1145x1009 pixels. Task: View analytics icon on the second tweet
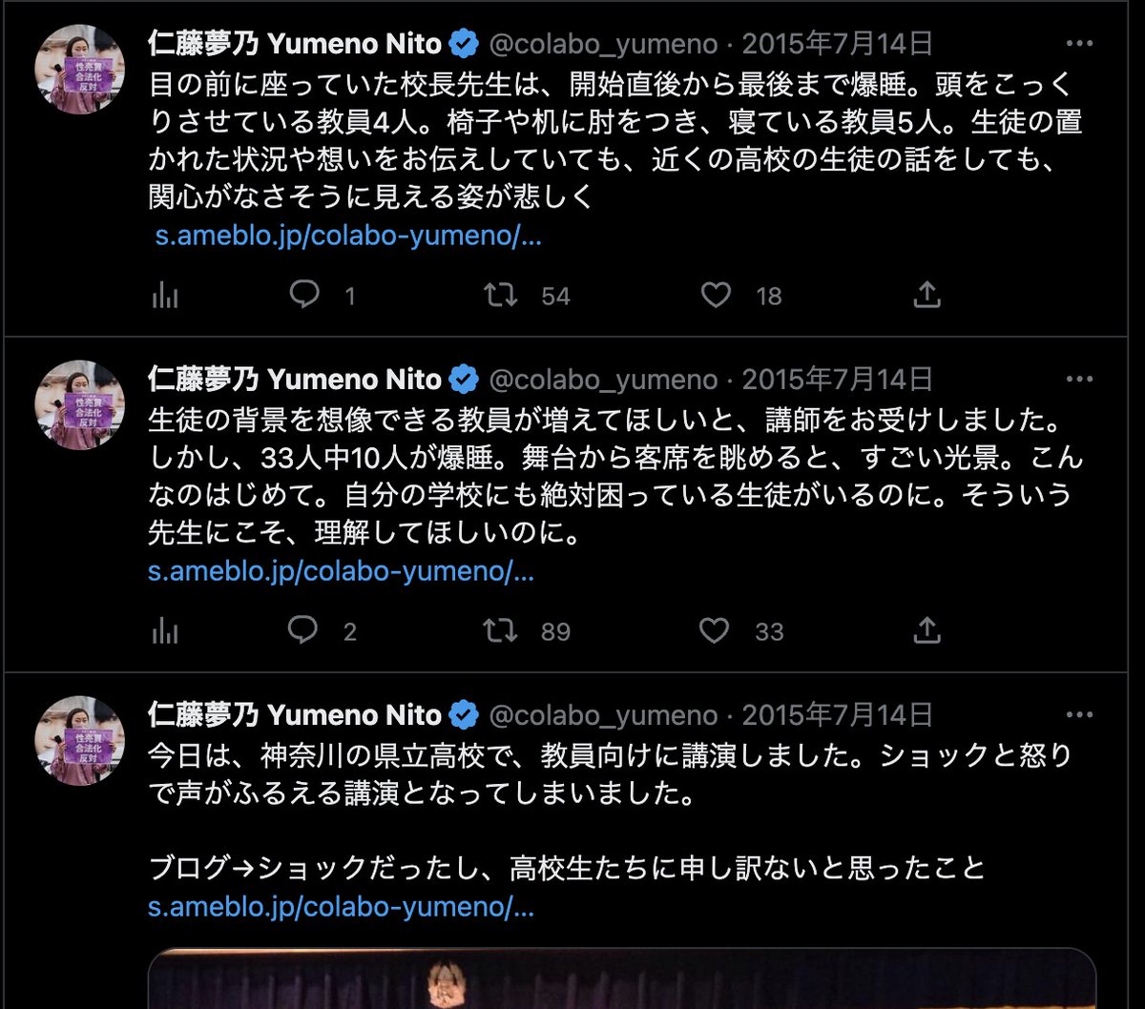tap(165, 629)
